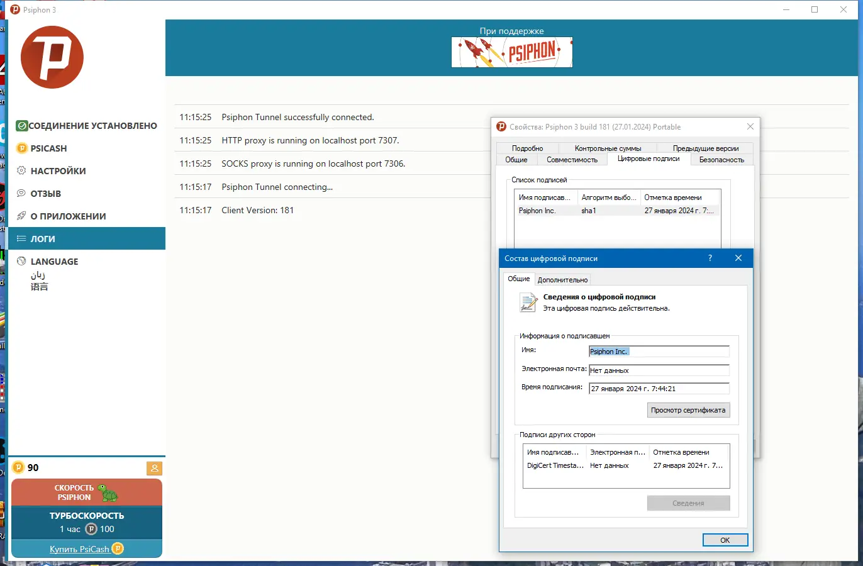Close the Состав цифровой подписи dialog
The height and width of the screenshot is (566, 863).
(x=738, y=258)
